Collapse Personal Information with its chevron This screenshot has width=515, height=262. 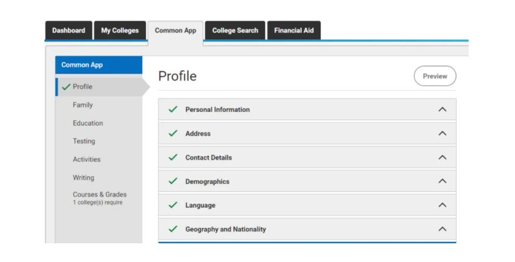442,109
